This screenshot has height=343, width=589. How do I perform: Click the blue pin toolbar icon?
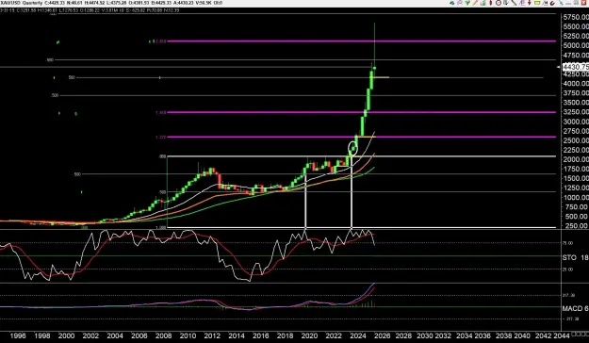coord(561,3)
